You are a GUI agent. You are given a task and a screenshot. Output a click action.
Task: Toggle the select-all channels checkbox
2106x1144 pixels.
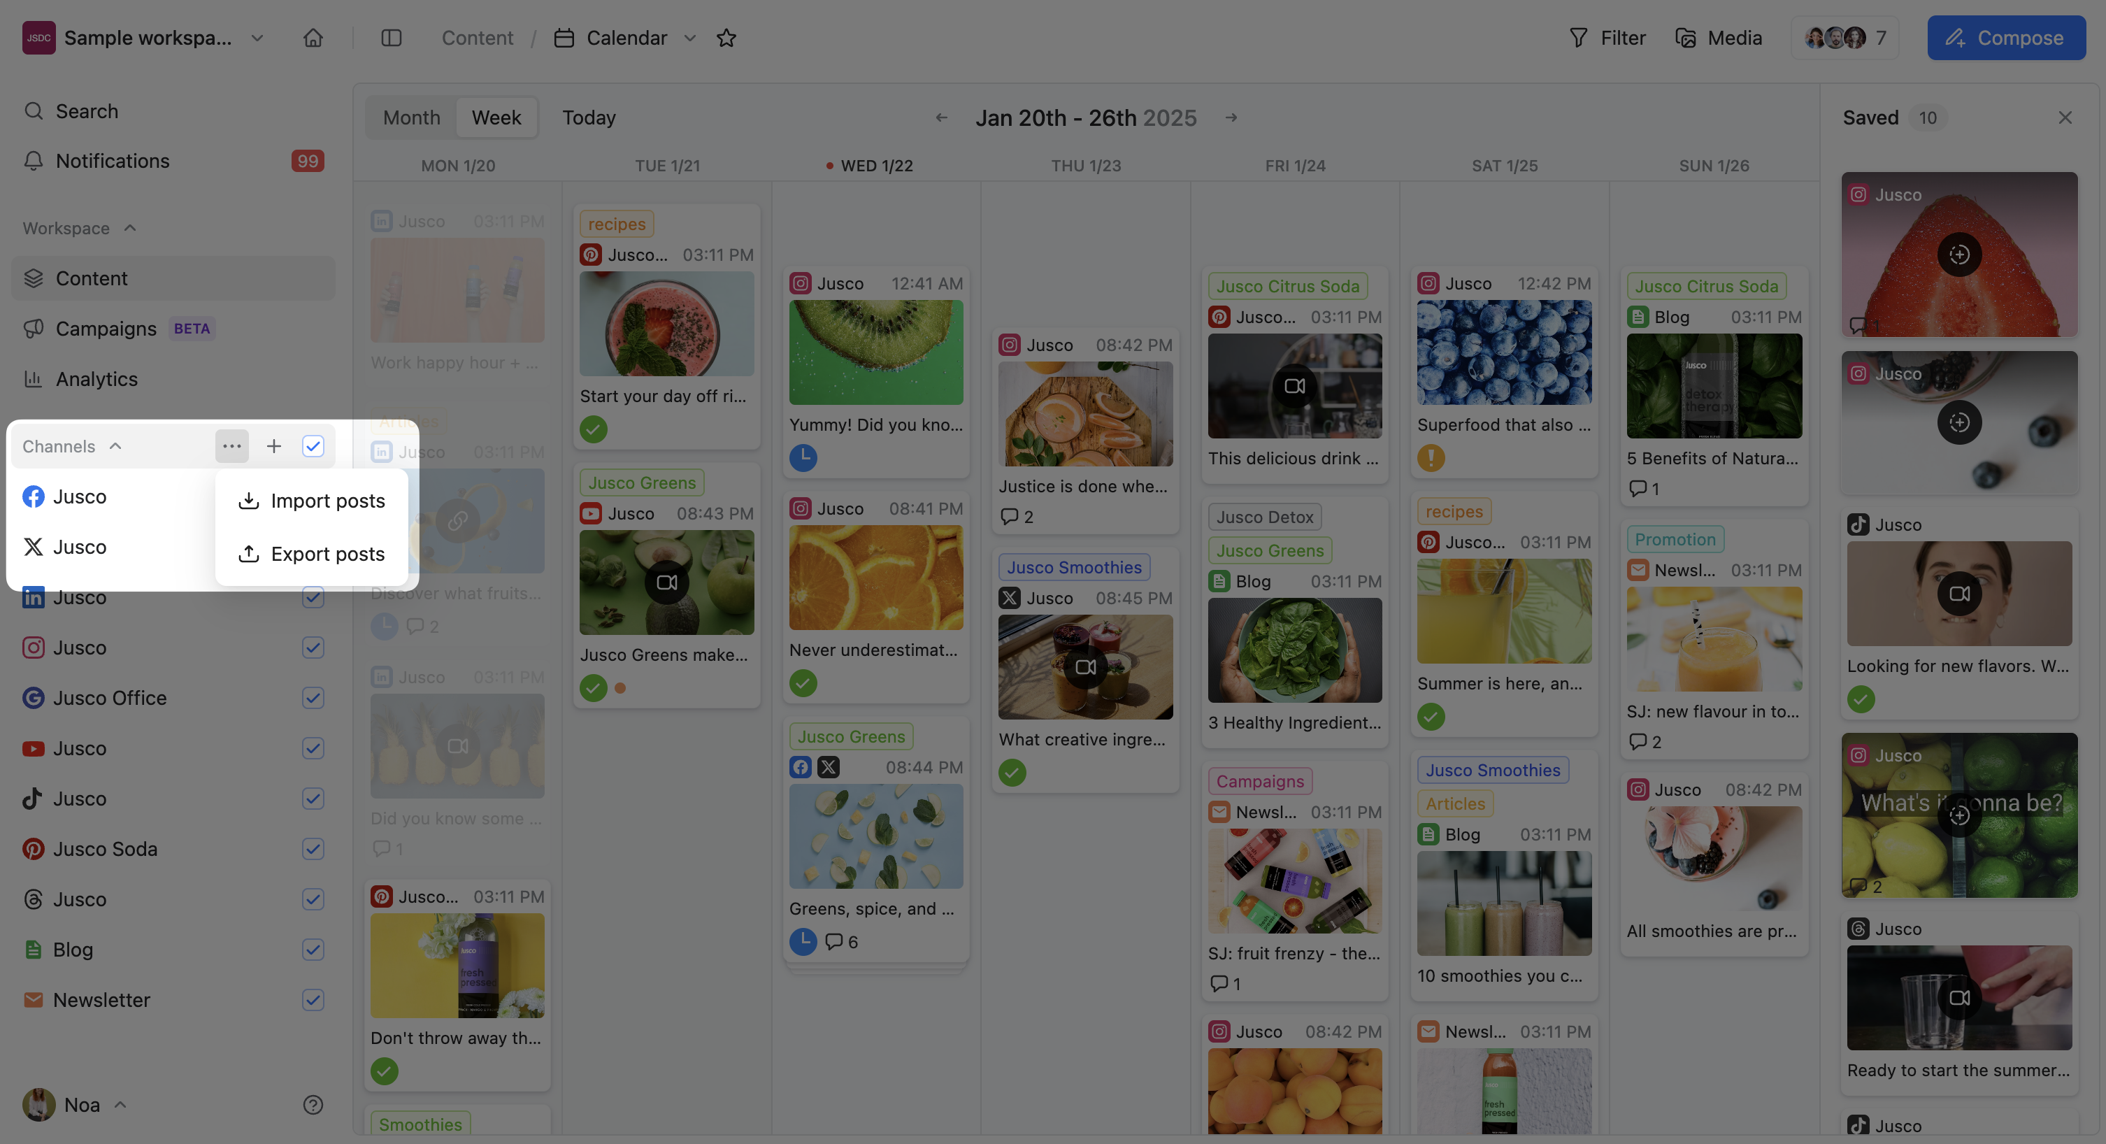click(x=313, y=445)
